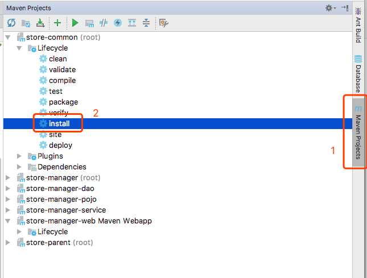The image size is (367, 278).
Task: Select the deploy lifecycle goal
Action: coord(61,146)
